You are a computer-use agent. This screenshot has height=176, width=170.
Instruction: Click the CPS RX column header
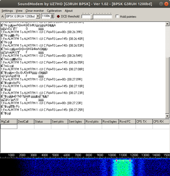[161, 122]
